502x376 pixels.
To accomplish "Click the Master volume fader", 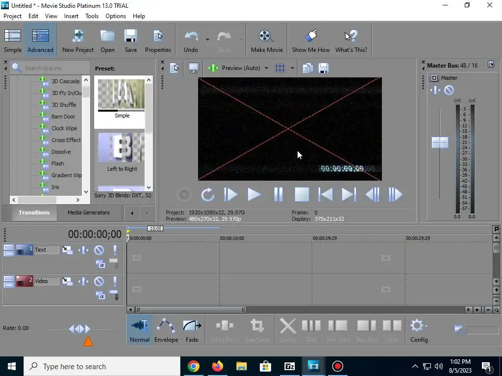I will click(x=440, y=142).
